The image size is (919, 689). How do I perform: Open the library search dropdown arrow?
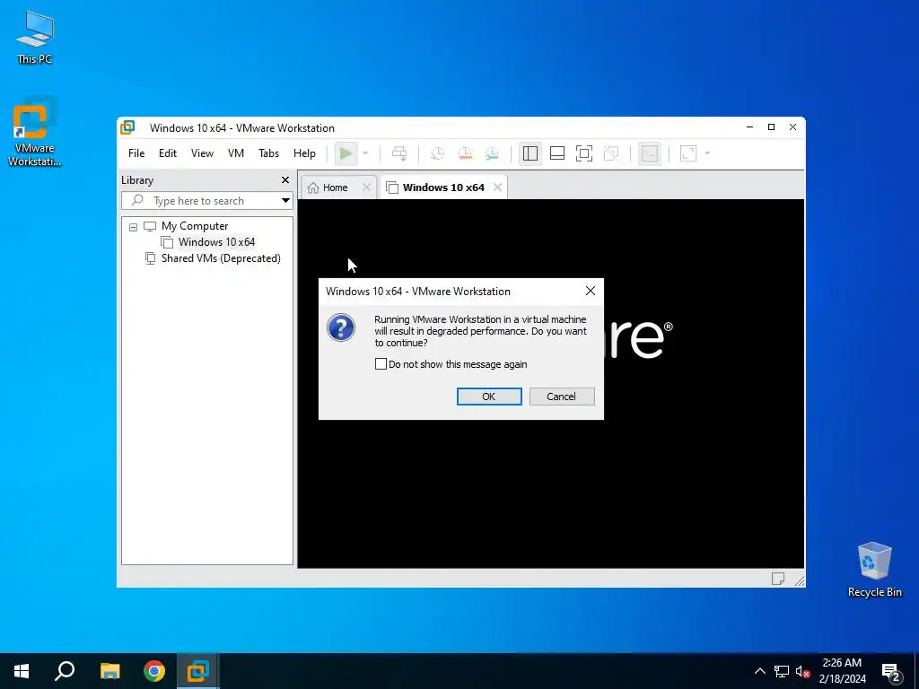point(285,201)
